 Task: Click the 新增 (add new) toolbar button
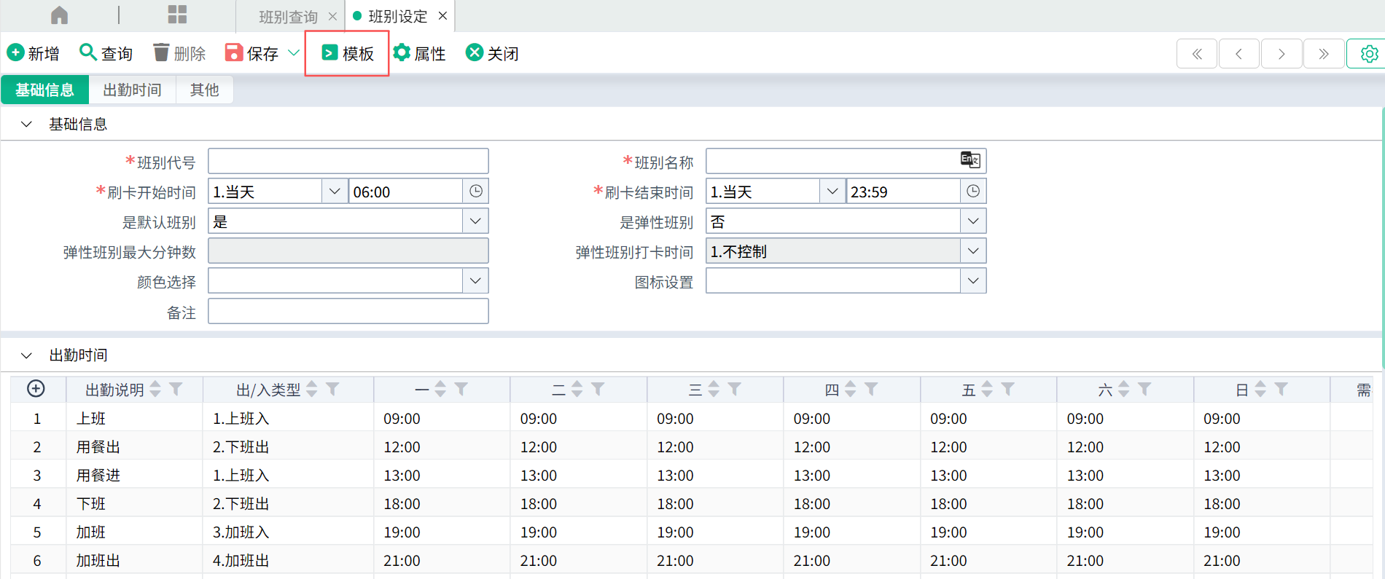tap(34, 53)
